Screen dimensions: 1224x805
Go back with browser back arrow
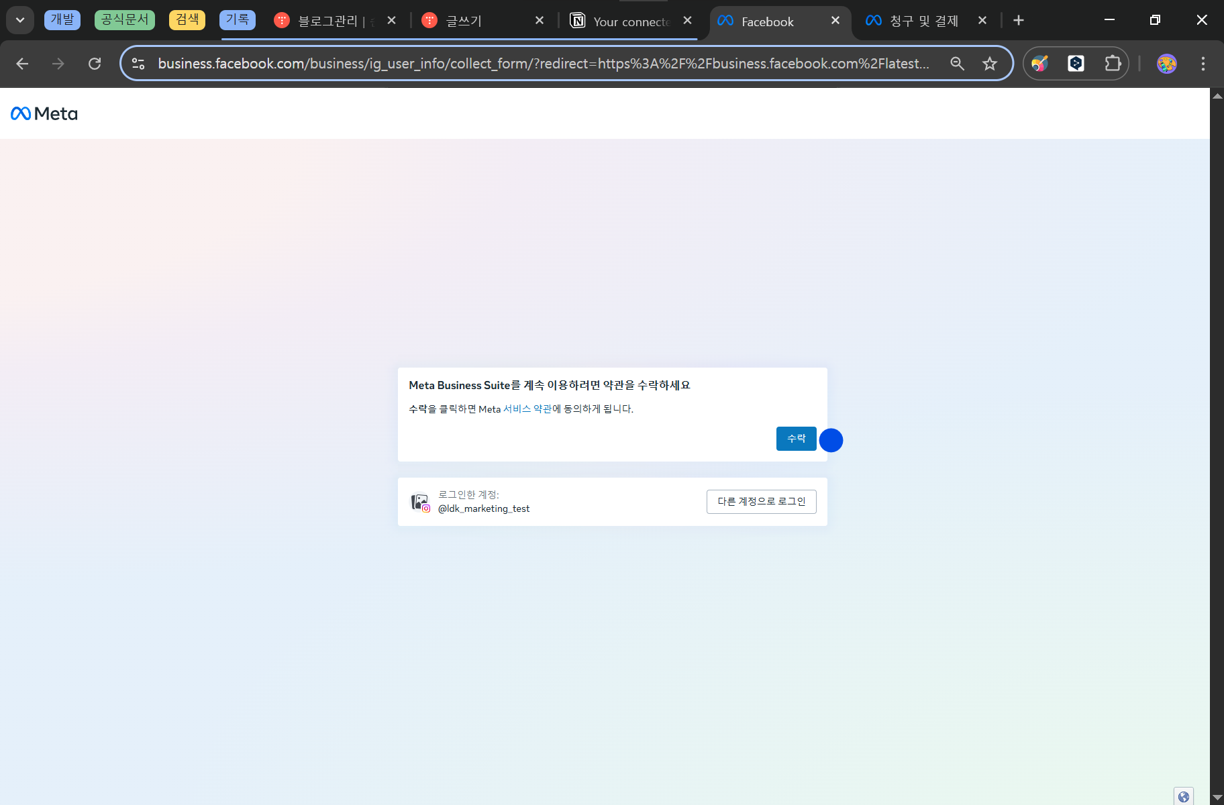(x=22, y=64)
